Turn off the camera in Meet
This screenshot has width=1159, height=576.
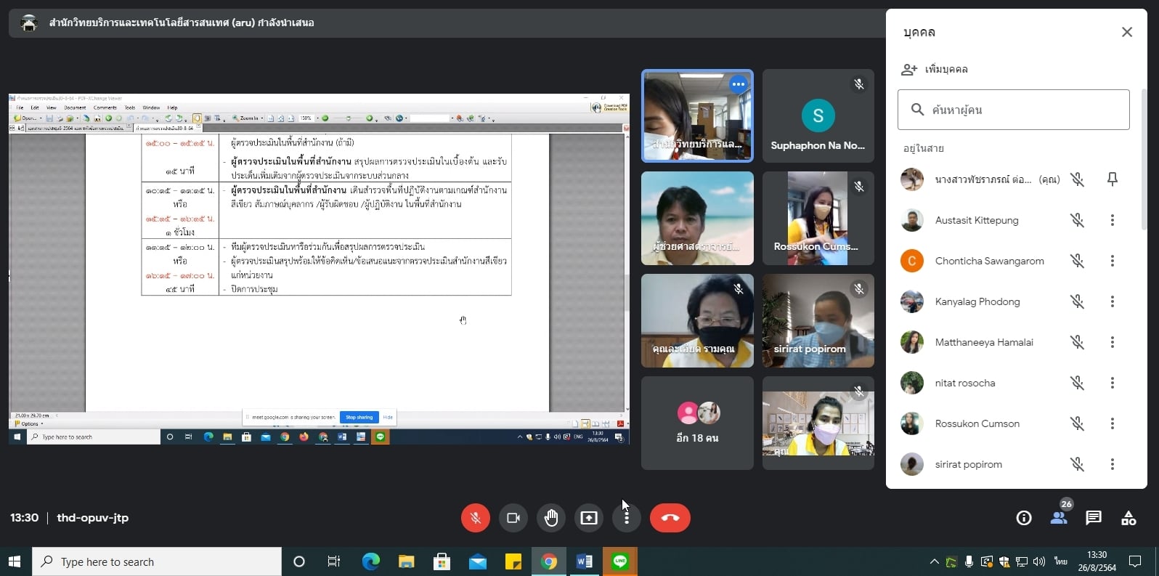pyautogui.click(x=513, y=518)
